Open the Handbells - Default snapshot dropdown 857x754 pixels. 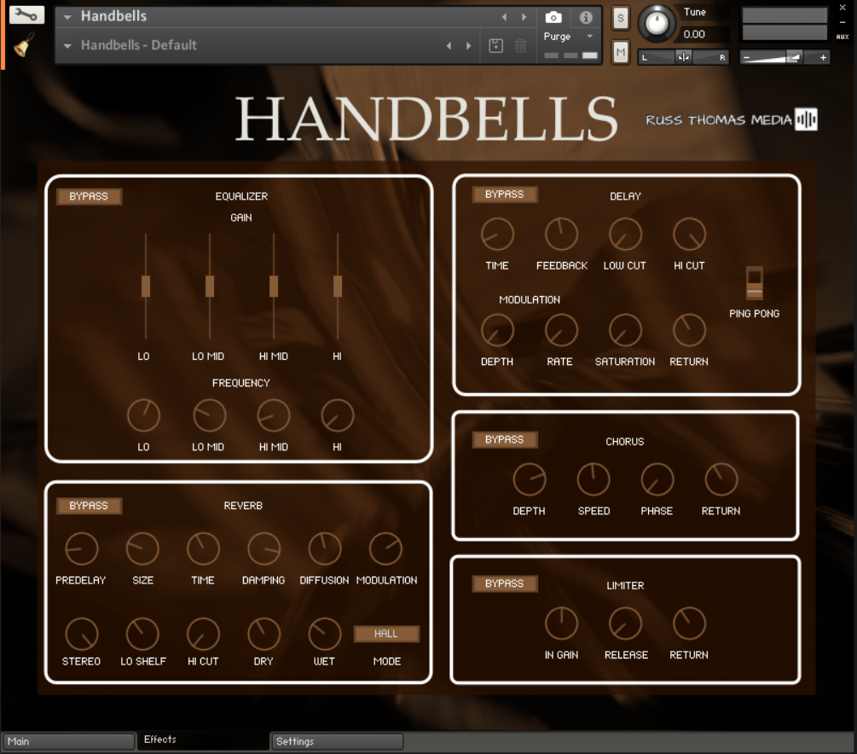(x=67, y=46)
